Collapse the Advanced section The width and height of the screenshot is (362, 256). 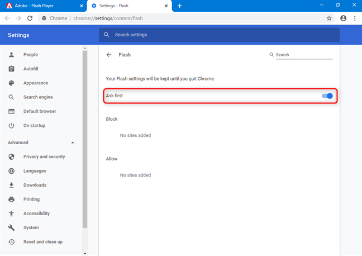tap(73, 143)
